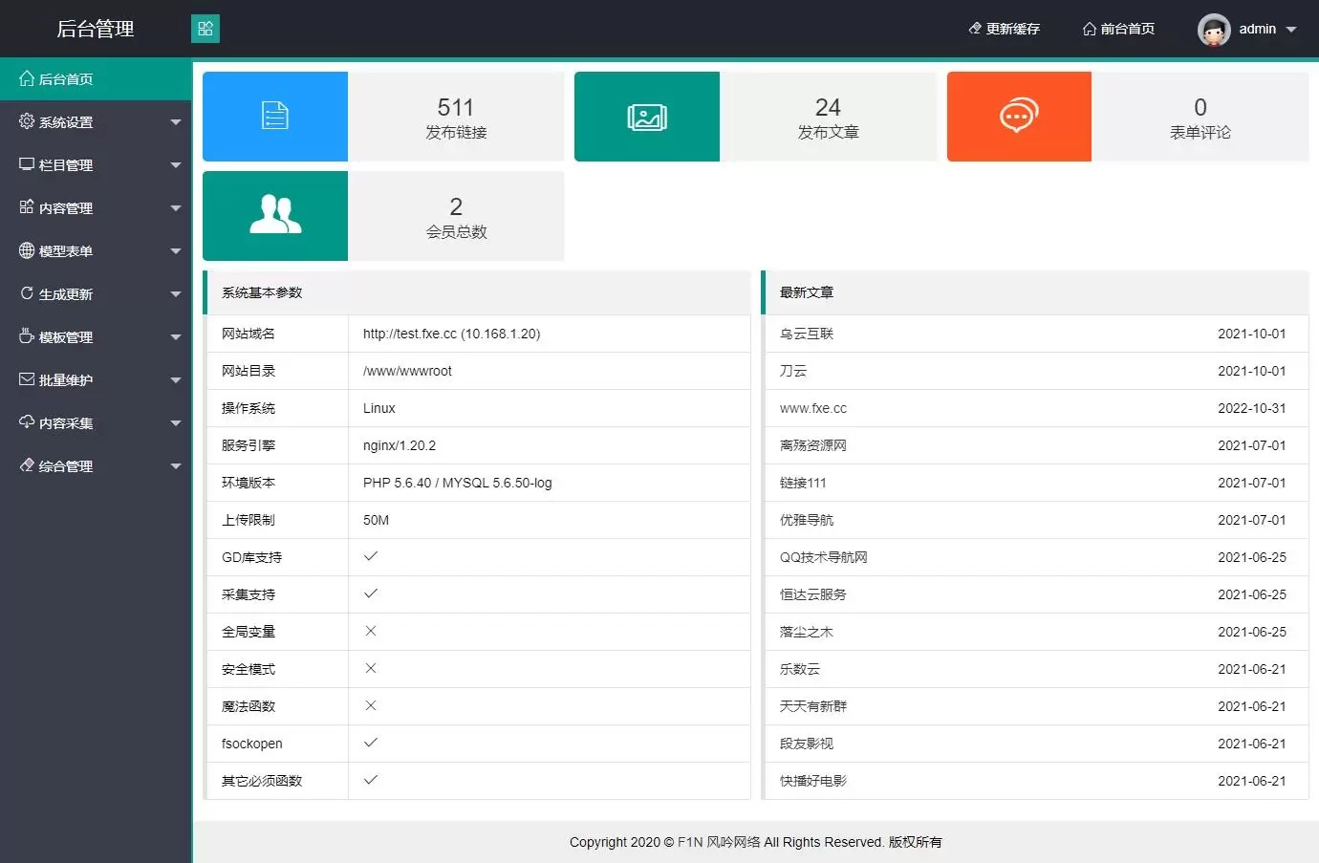Click the home icon next to 后台首页
The width and height of the screenshot is (1319, 863).
[x=27, y=78]
